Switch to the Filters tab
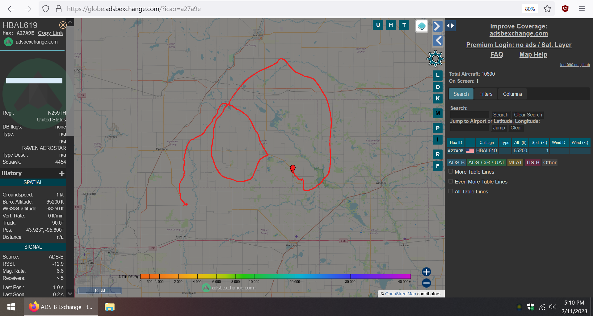This screenshot has width=593, height=316. (x=486, y=94)
